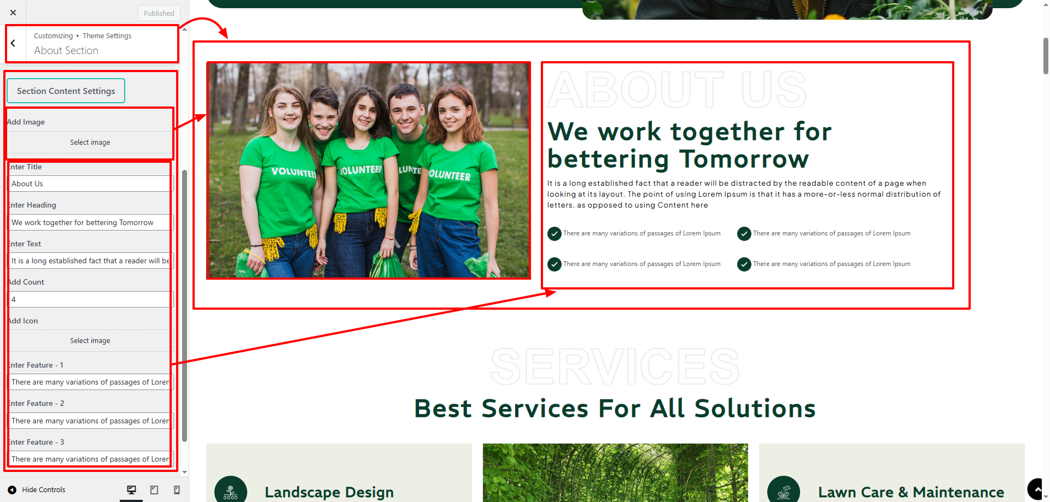Open the Section Content Settings tab
The width and height of the screenshot is (1050, 502).
point(66,91)
